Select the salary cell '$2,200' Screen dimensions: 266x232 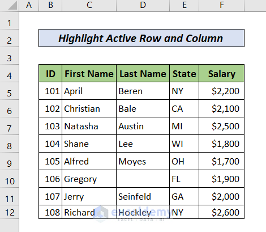coord(222,91)
